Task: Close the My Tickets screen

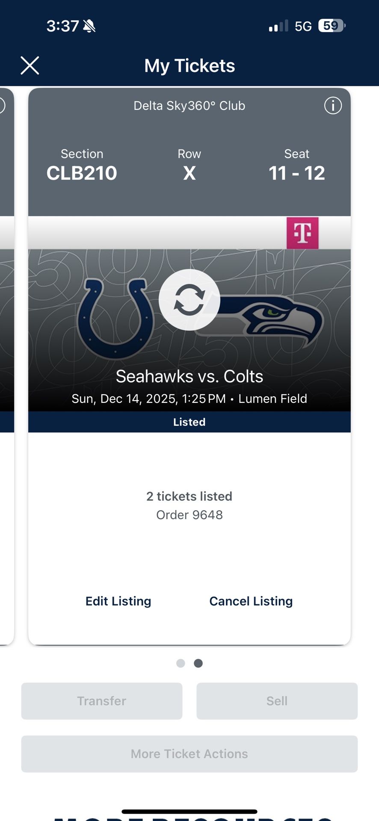Action: pos(30,65)
